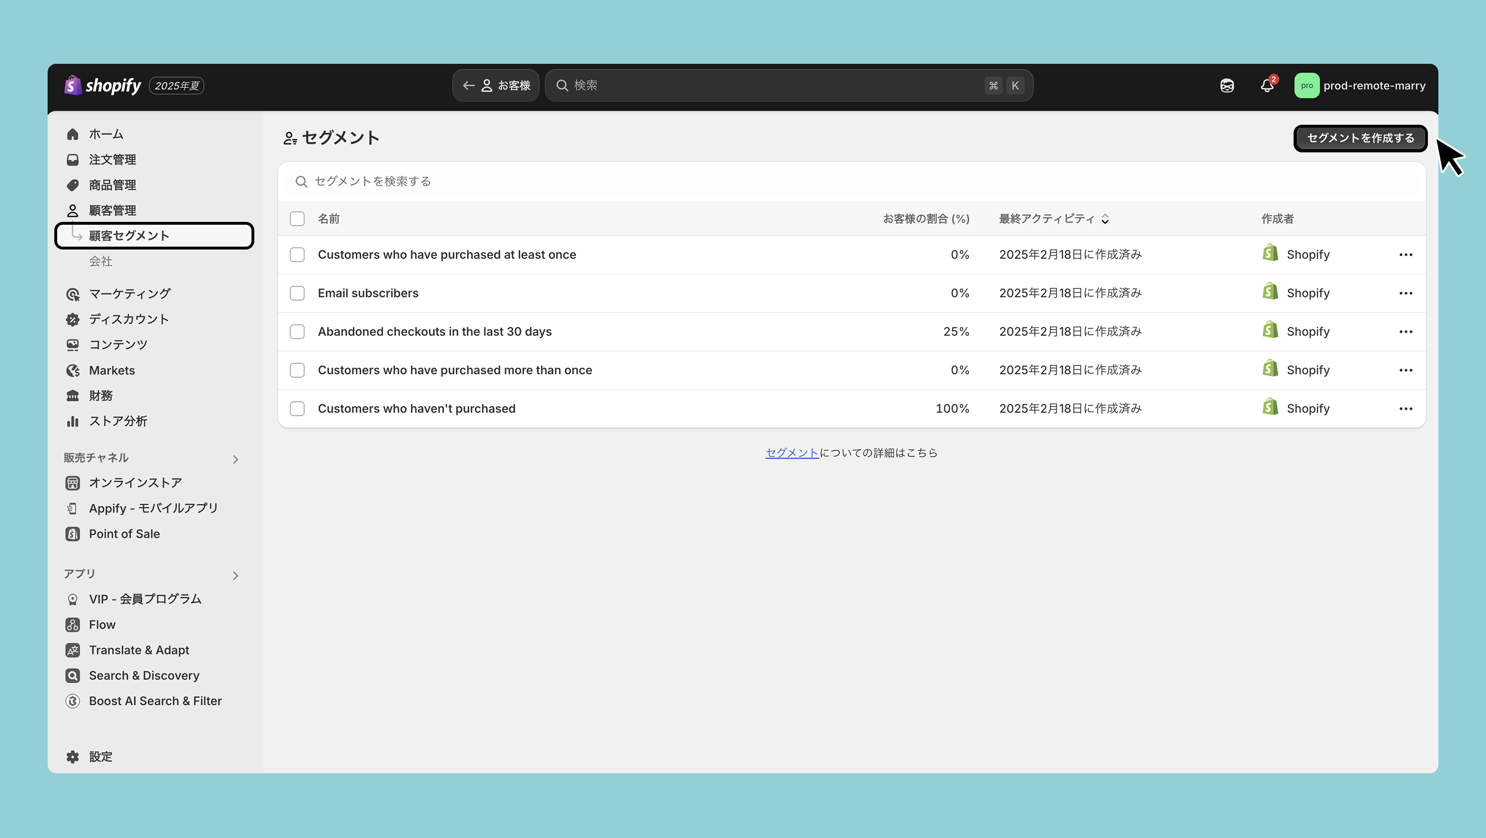Image resolution: width=1486 pixels, height=838 pixels.
Task: Expand the アプリ apps section chevron
Action: pyautogui.click(x=235, y=576)
